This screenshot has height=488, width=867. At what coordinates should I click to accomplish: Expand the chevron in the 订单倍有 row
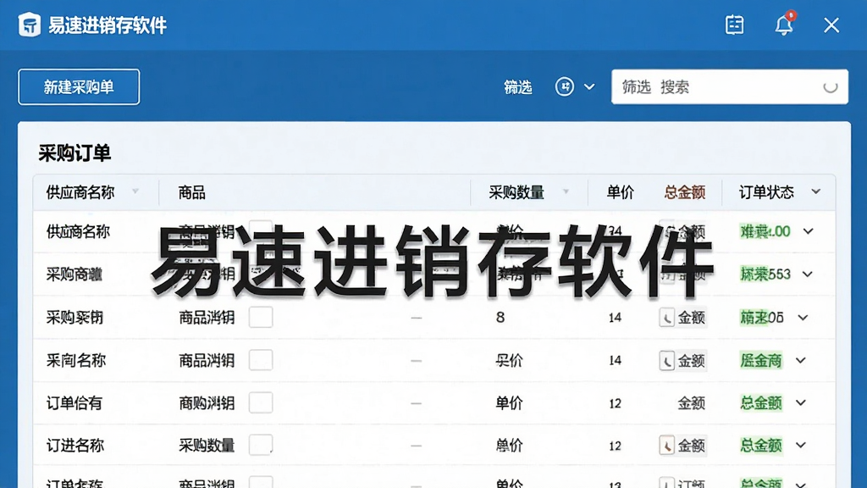coord(801,402)
